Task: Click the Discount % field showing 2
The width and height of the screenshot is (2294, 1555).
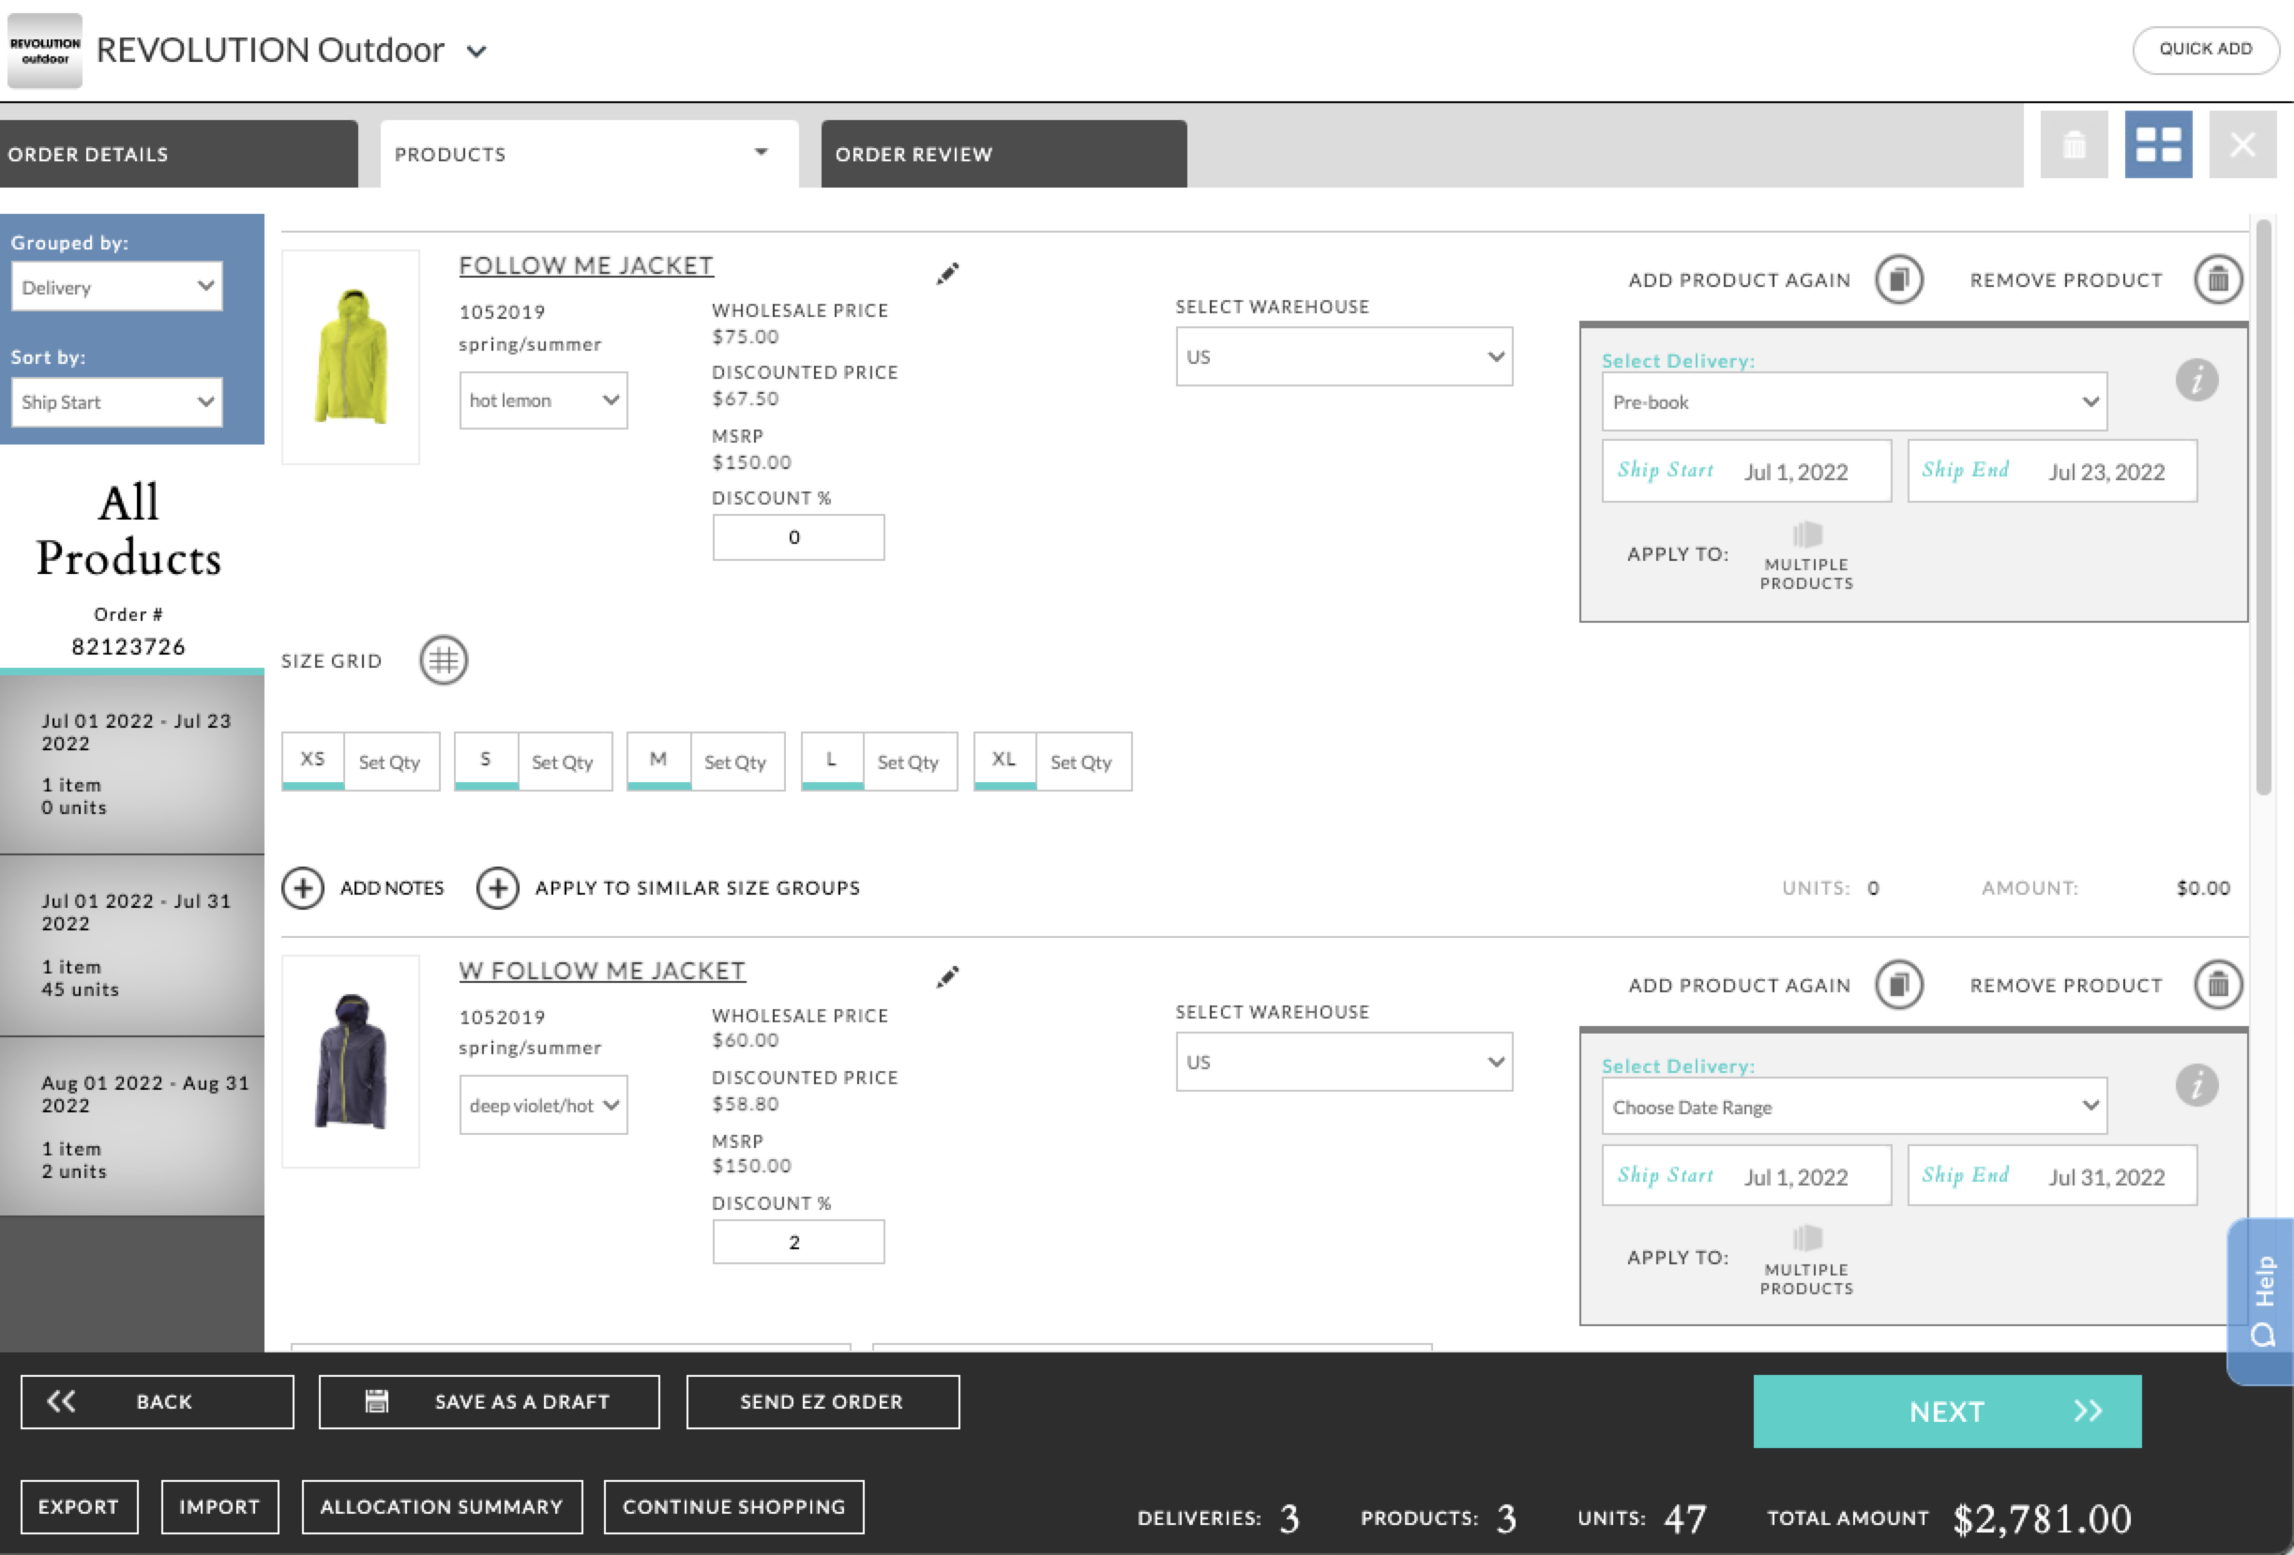Action: pyautogui.click(x=797, y=1241)
